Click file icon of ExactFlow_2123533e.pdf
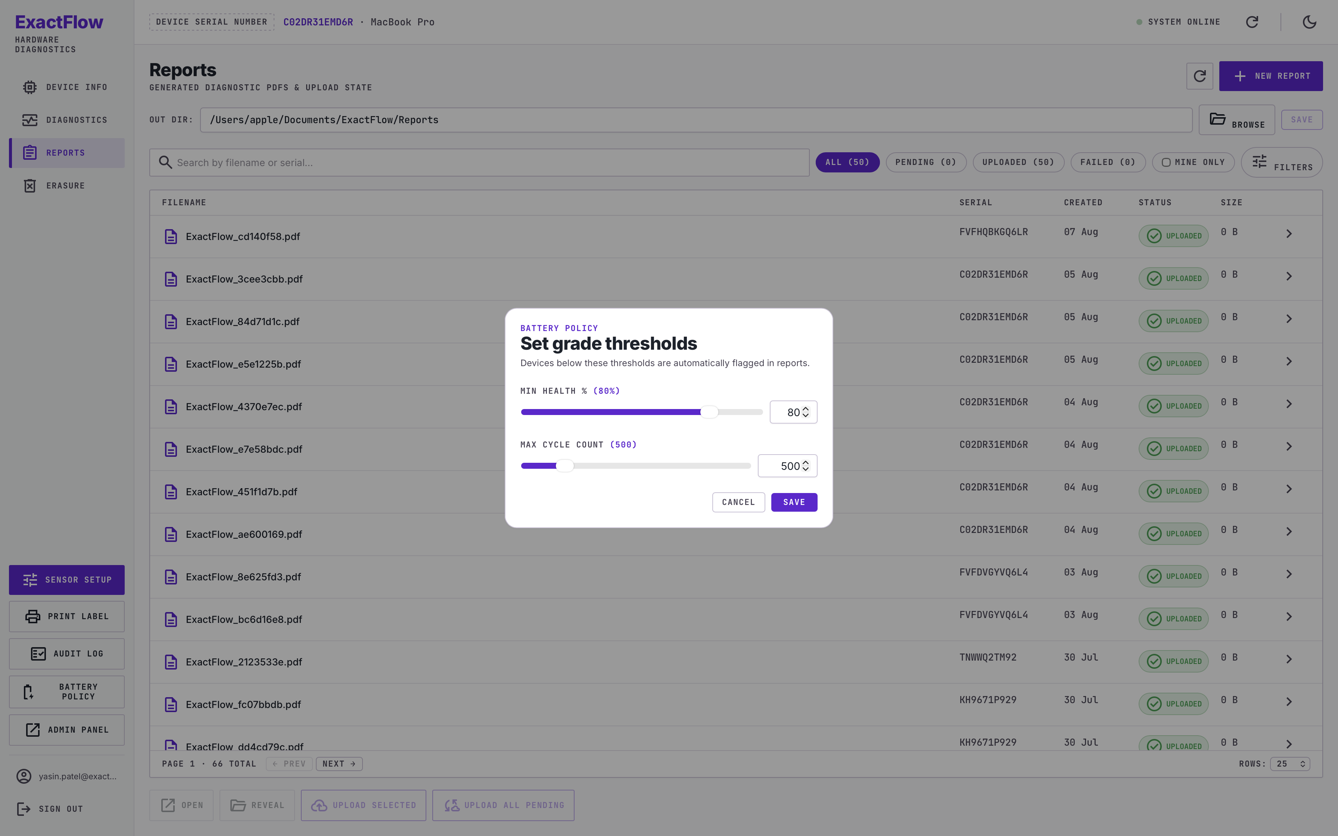 (171, 662)
